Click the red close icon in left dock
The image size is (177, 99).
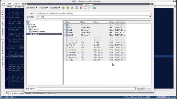[x=2, y=10]
